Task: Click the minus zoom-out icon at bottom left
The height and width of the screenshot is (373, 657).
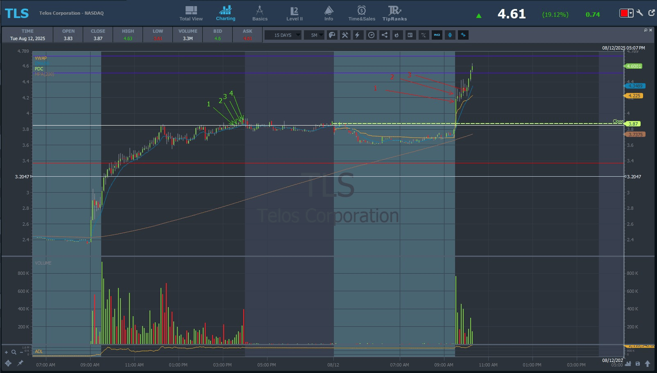Action: [x=21, y=352]
